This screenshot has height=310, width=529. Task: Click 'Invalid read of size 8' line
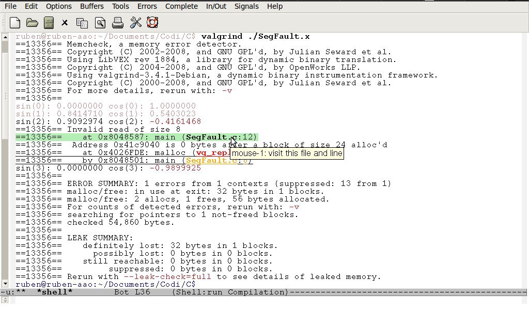click(x=98, y=130)
